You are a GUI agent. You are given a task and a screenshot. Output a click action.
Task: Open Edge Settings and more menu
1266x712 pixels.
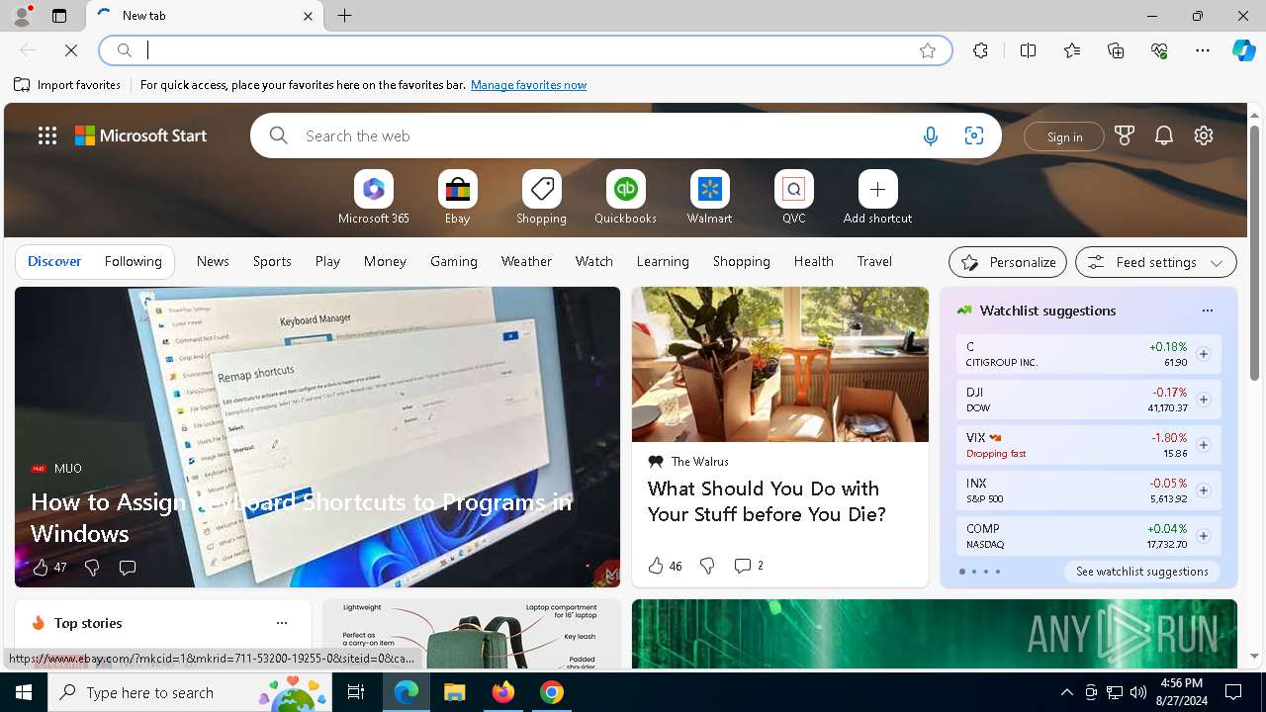coord(1203,50)
